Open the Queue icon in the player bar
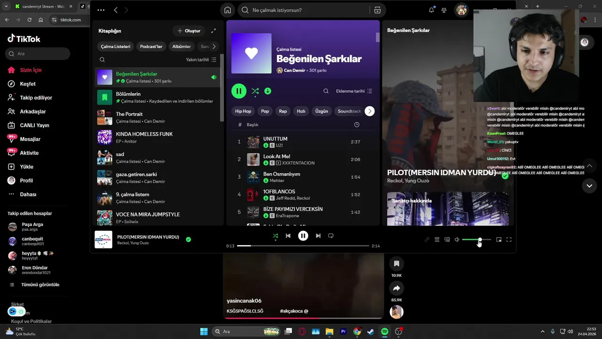602x339 pixels. 437,240
